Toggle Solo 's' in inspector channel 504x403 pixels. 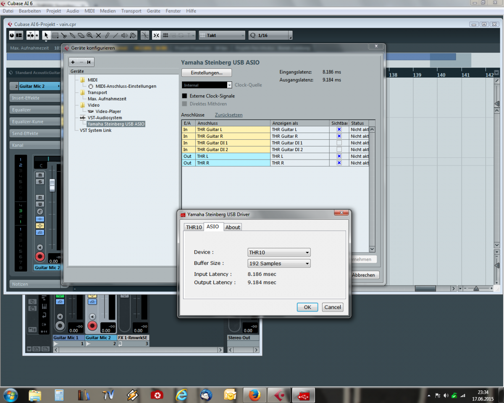click(40, 182)
